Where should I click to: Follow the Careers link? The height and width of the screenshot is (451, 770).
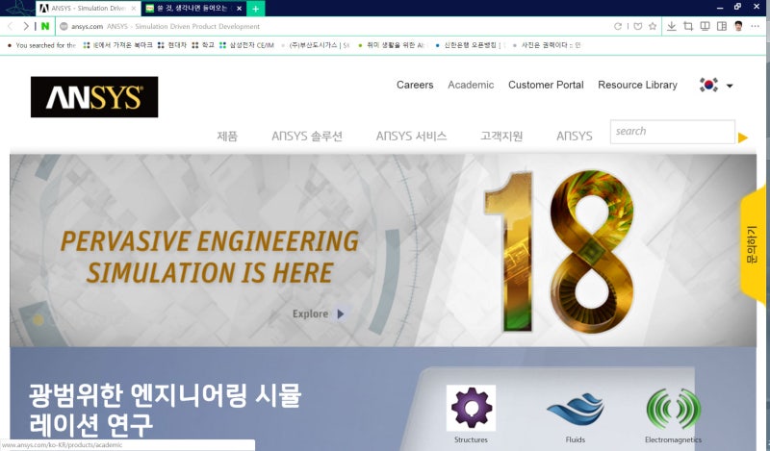click(x=415, y=85)
